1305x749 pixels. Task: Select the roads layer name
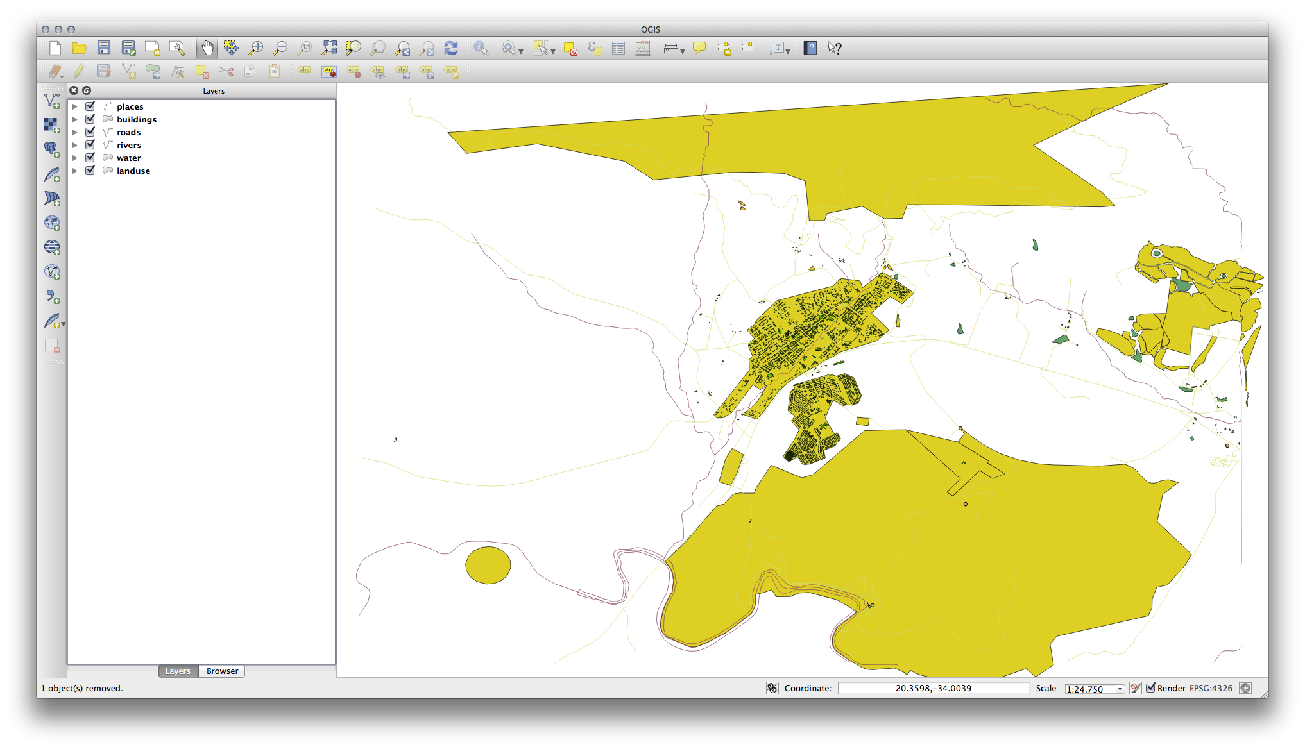pos(128,133)
